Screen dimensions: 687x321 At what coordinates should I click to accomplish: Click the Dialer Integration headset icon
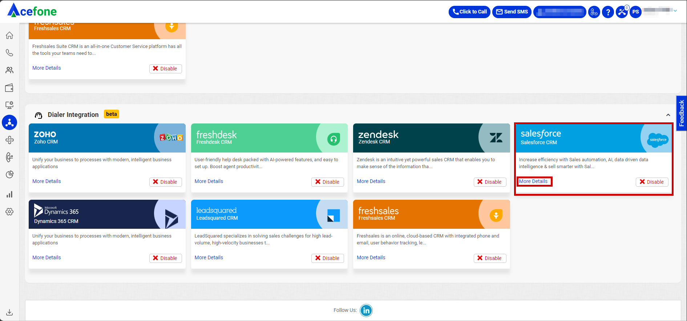click(39, 115)
